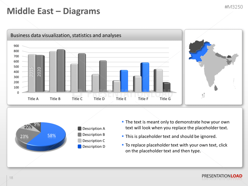Image resolution: width=248 pixels, height=186 pixels.
Task: Select the blue bar above Title E
Action: pos(123,81)
